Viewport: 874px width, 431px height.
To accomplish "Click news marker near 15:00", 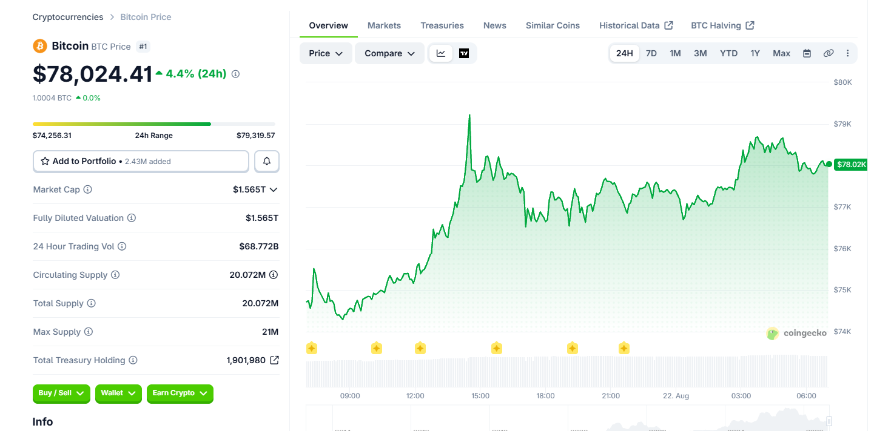I will (x=497, y=348).
